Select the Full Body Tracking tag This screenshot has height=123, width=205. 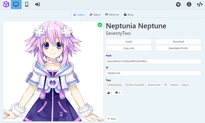(x=114, y=85)
